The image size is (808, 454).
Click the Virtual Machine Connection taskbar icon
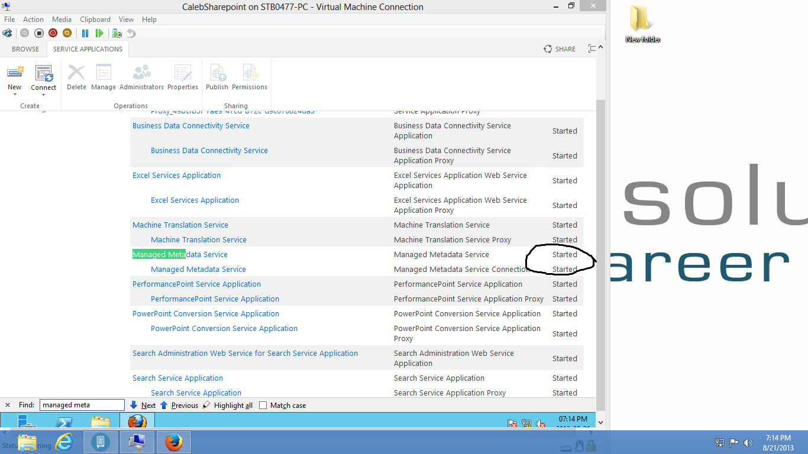(137, 442)
